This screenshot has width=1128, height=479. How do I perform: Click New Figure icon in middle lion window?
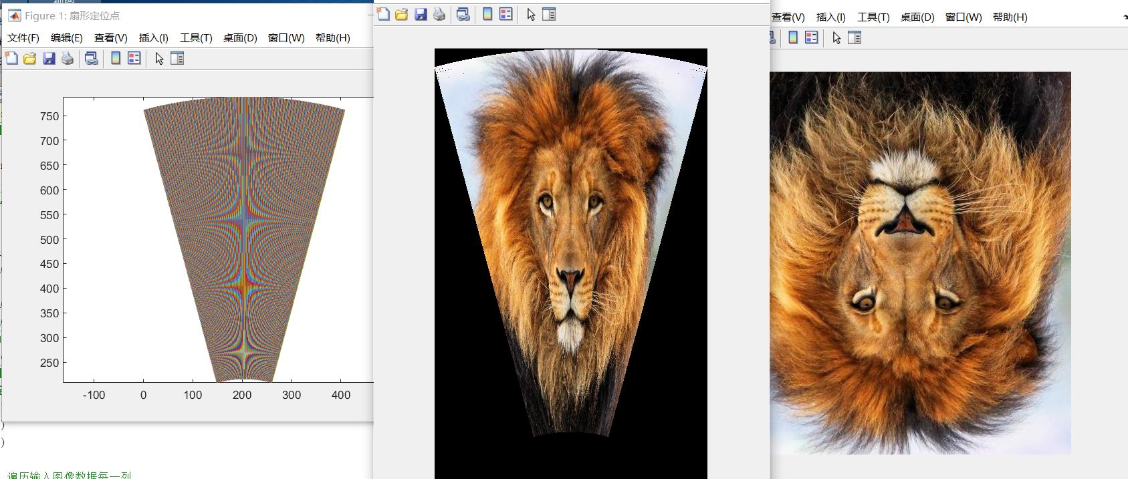click(x=383, y=15)
